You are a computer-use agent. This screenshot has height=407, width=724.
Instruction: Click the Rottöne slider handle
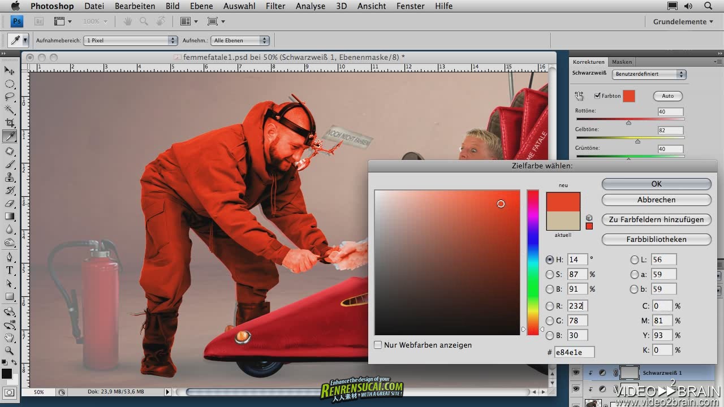coord(628,122)
